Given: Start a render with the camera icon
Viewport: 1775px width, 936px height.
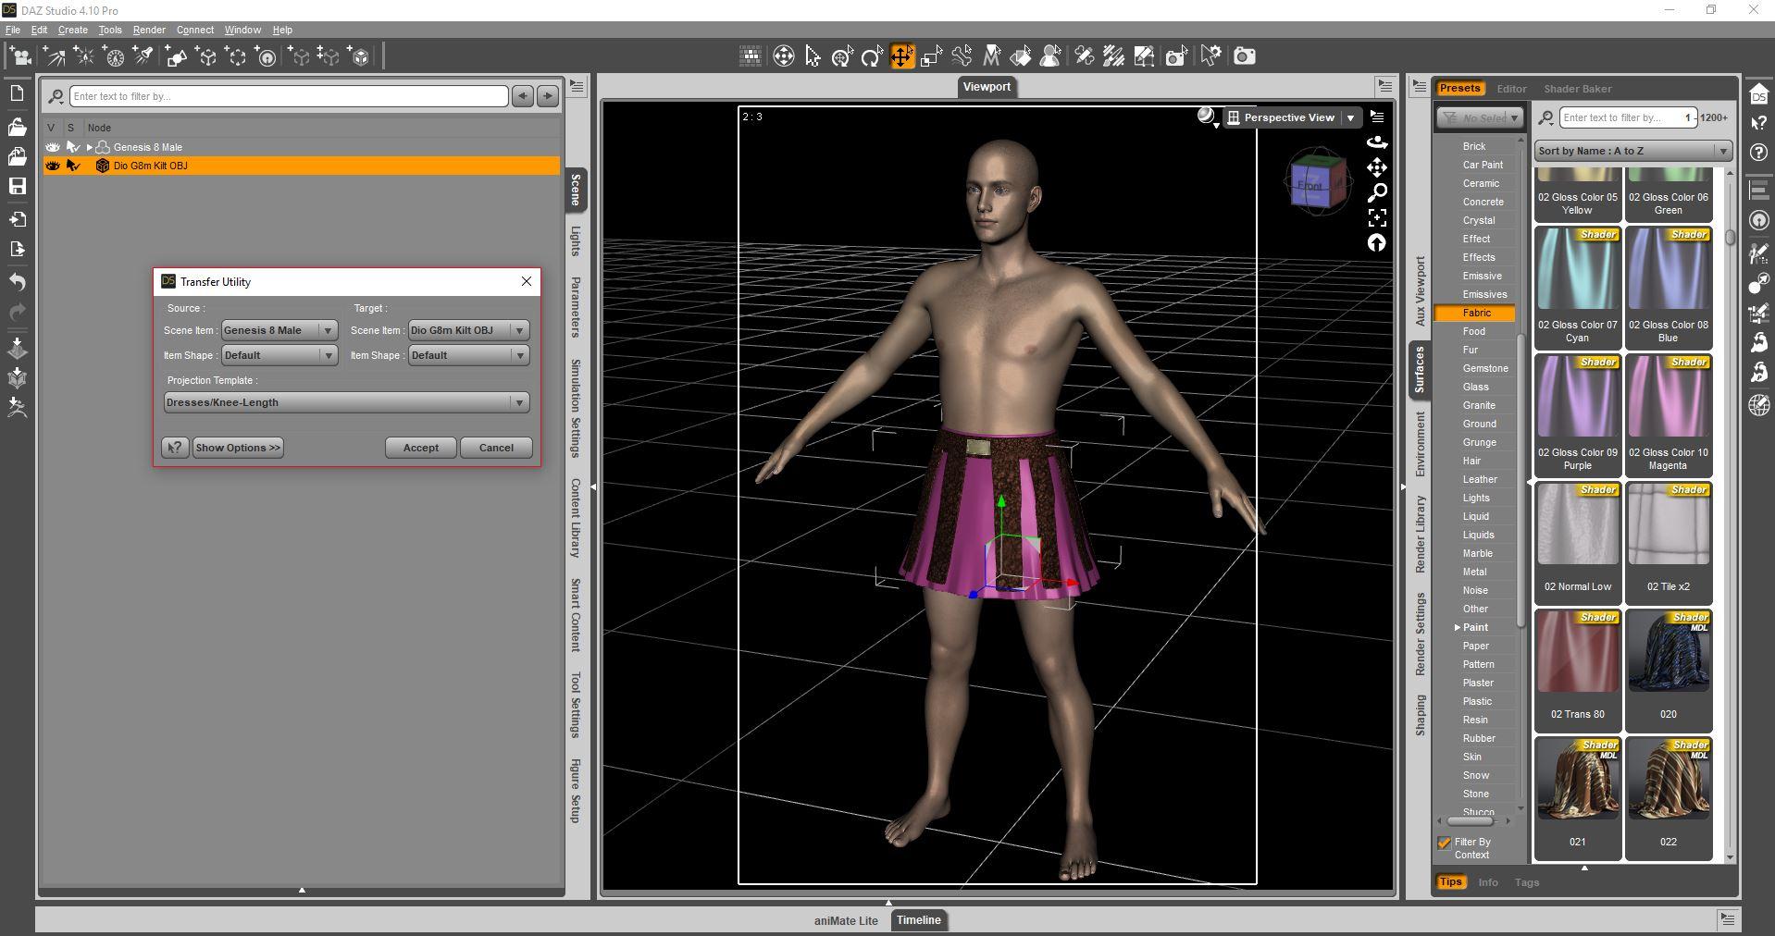Looking at the screenshot, I should tap(1245, 56).
